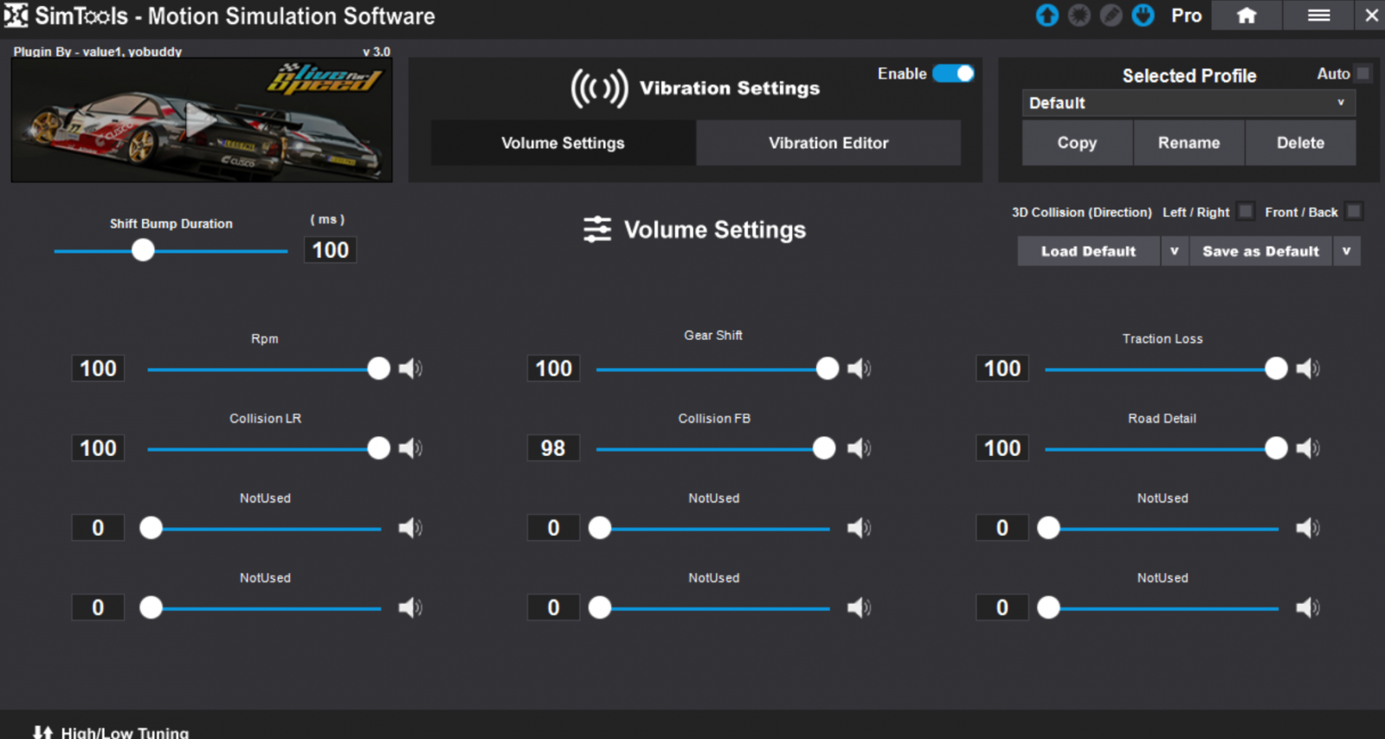Mute the Collision FB speaker icon
The width and height of the screenshot is (1385, 739).
point(858,448)
